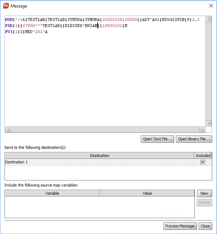Click the BLESSED^BRIAN patient name
Image resolution: width=217 pixels, height=234 pixels.
pyautogui.click(x=81, y=26)
